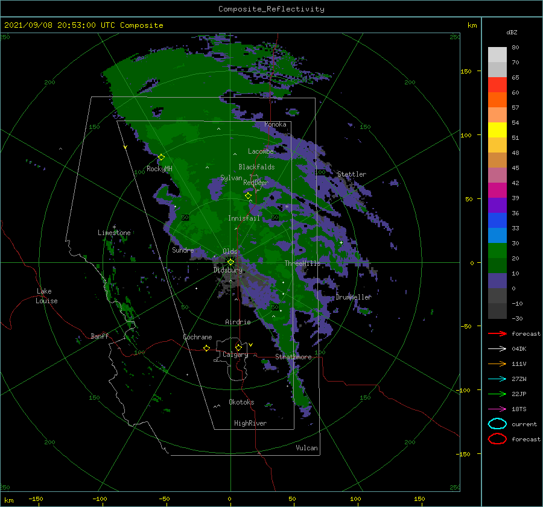Click the 04DK legend label
Image resolution: width=543 pixels, height=507 pixels.
pyautogui.click(x=519, y=349)
